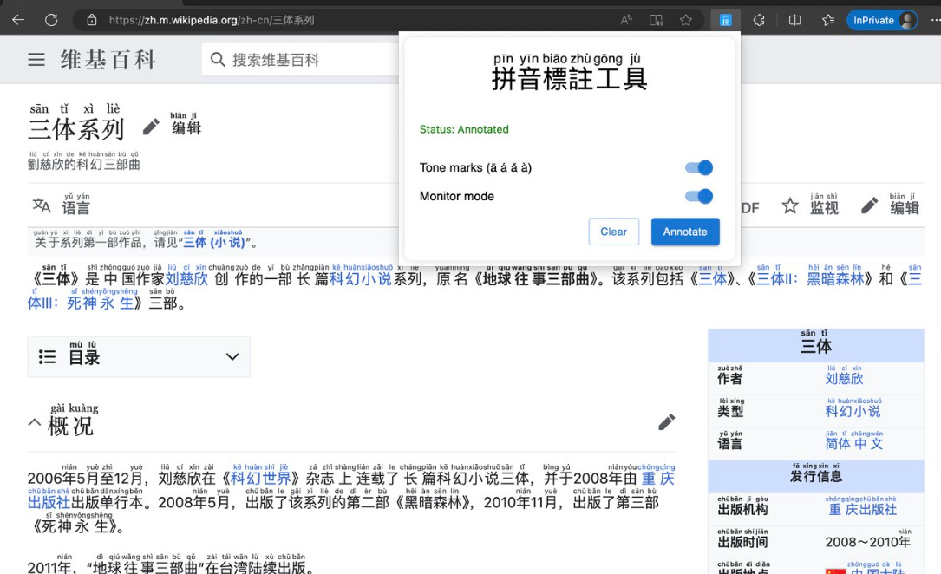The image size is (941, 574).
Task: Toggle the Tone marks switch
Action: pyautogui.click(x=699, y=168)
